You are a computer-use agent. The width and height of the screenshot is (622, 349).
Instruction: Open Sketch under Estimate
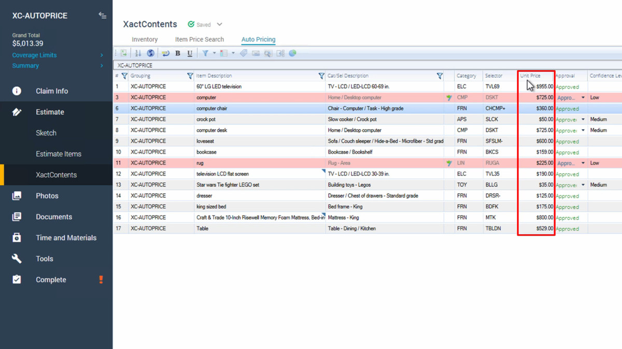point(46,133)
